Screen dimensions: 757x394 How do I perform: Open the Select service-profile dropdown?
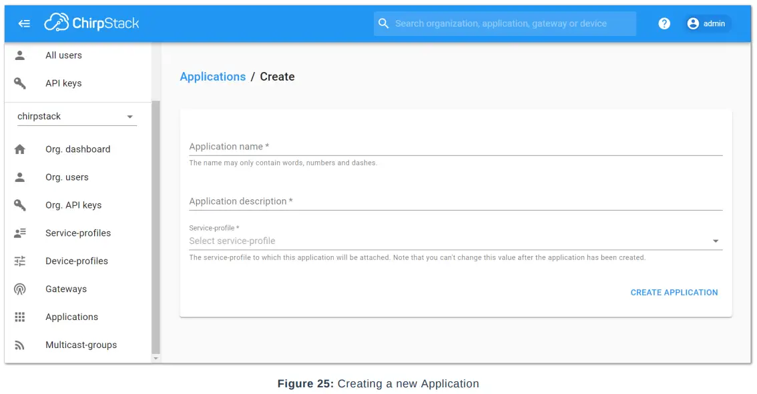401,241
